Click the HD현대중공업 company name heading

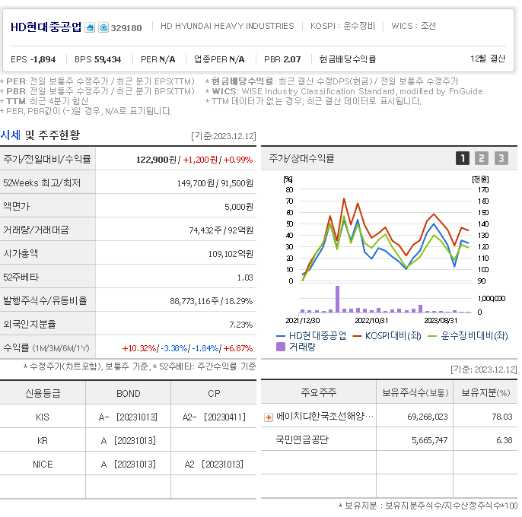(x=46, y=27)
